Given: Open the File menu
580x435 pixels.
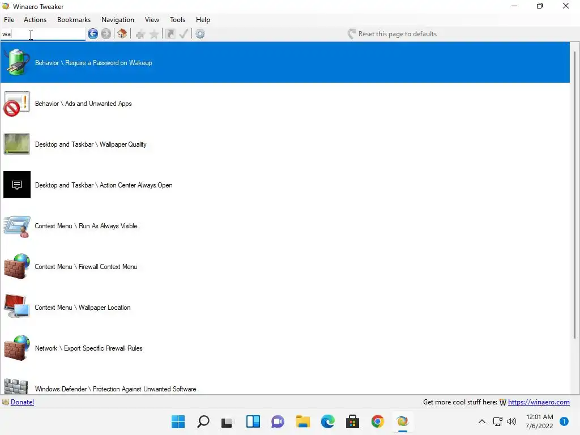Looking at the screenshot, I should [9, 20].
